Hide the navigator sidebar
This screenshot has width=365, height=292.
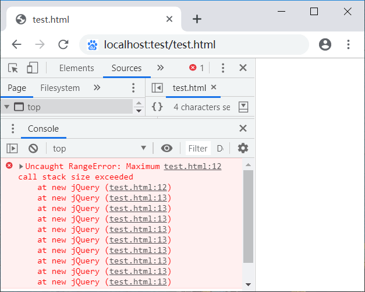coord(157,88)
